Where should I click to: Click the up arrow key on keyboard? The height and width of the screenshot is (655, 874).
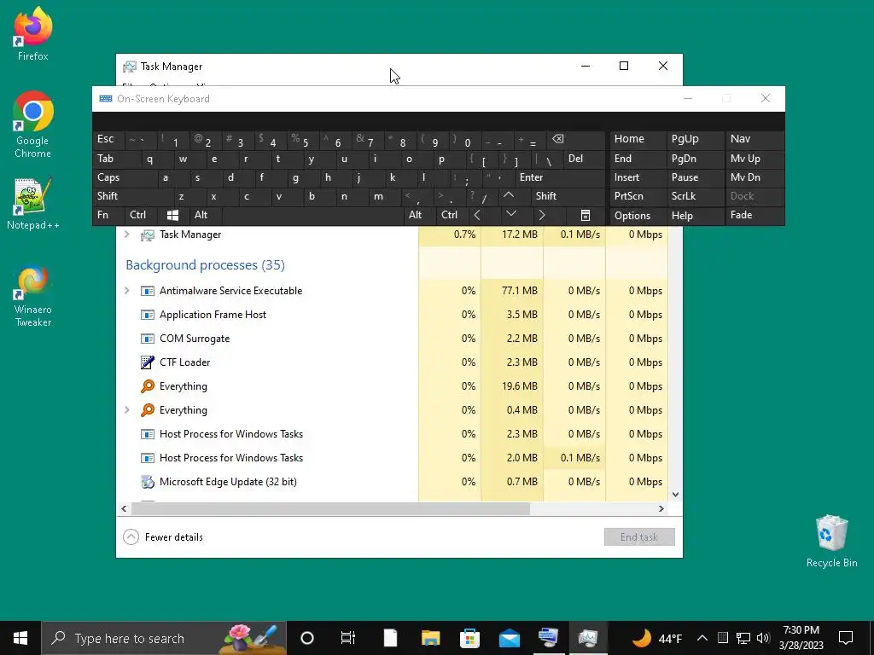[509, 196]
